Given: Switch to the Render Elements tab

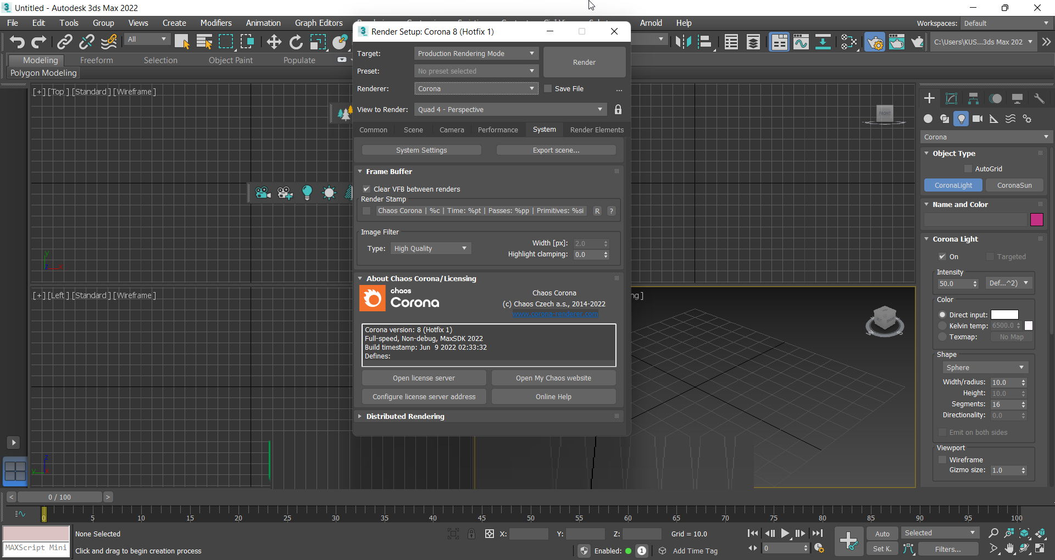Looking at the screenshot, I should tap(597, 130).
